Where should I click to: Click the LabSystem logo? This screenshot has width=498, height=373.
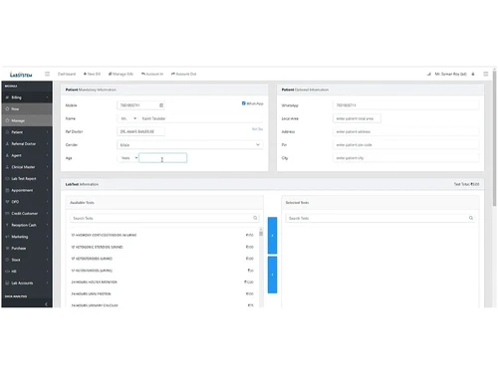click(x=21, y=75)
